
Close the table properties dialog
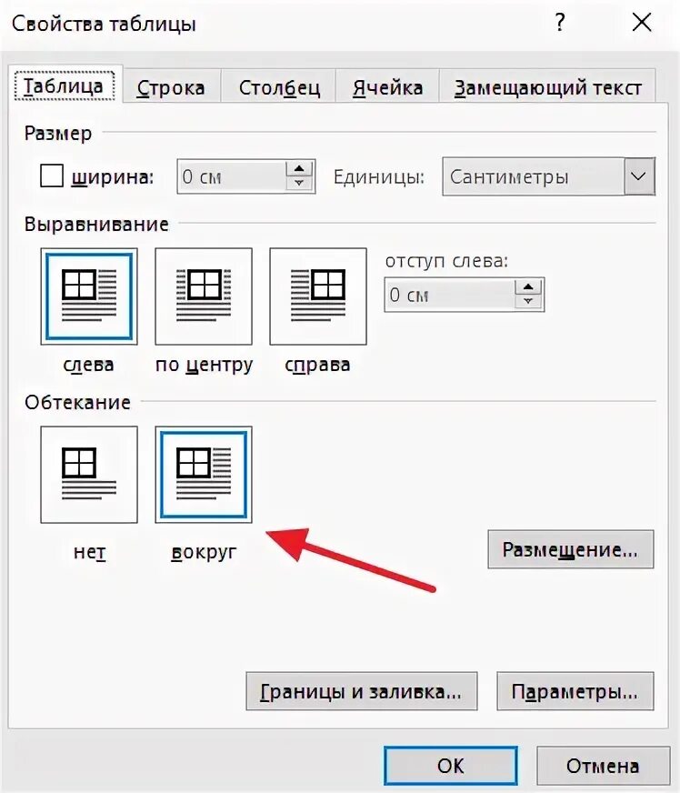[642, 23]
